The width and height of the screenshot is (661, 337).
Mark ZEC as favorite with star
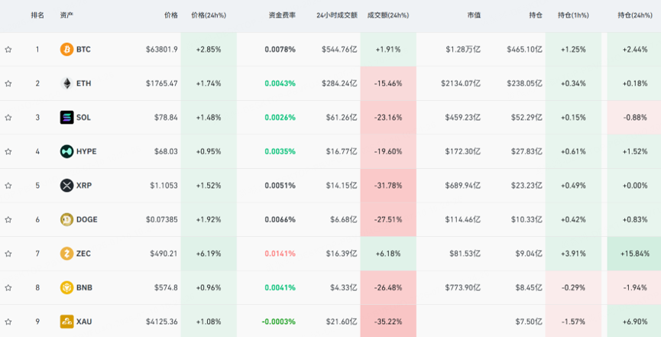[8, 254]
